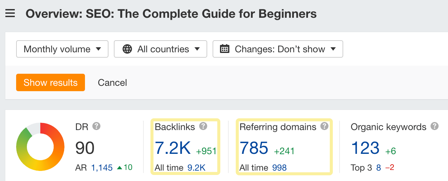Click the DR help question mark icon
Viewport: 448px width, 181px height.
pos(97,126)
